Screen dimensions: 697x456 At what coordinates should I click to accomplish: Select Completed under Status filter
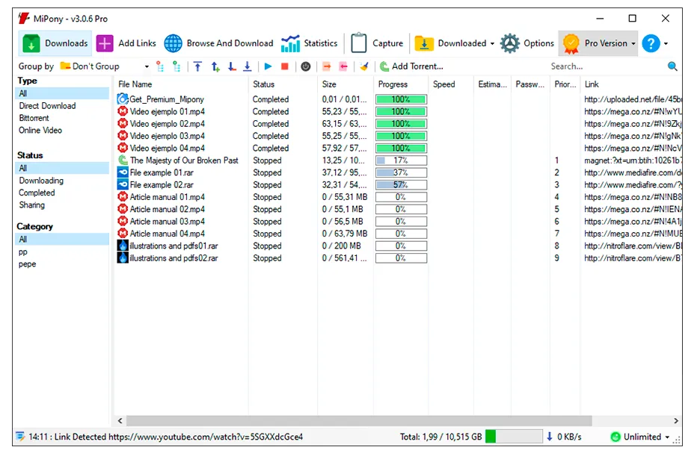coord(37,193)
